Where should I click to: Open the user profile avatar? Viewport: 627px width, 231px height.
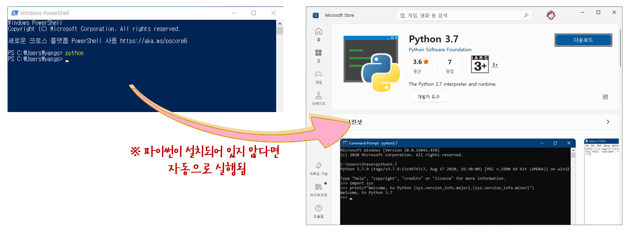coord(550,15)
